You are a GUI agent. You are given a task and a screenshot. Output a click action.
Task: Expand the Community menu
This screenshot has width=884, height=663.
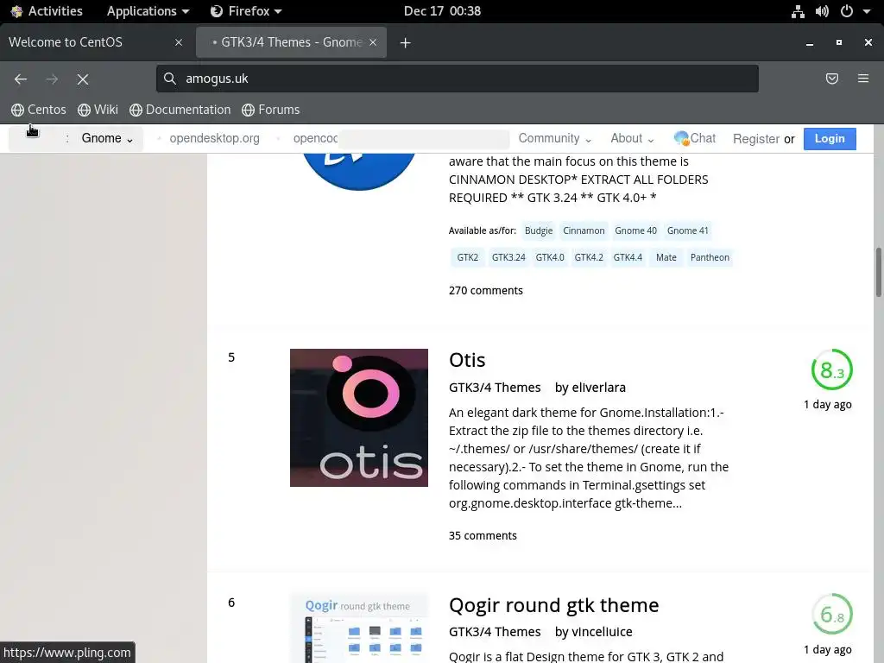click(555, 139)
